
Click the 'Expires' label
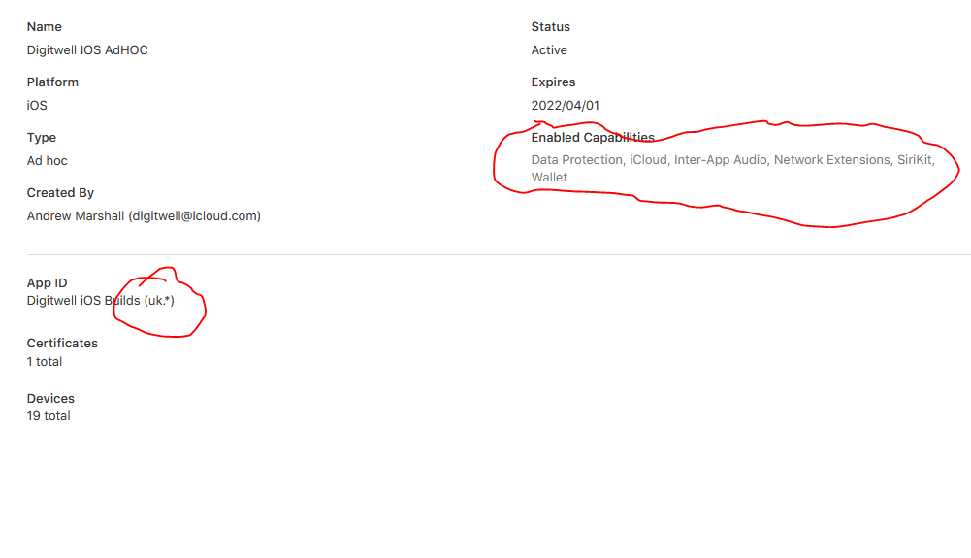tap(553, 82)
